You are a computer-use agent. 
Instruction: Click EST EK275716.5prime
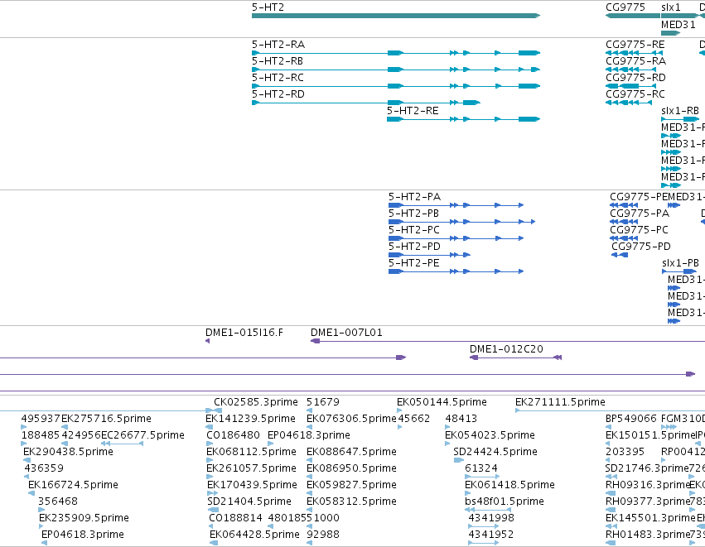106,419
